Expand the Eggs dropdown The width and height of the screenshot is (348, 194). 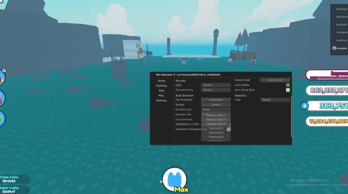point(216,85)
